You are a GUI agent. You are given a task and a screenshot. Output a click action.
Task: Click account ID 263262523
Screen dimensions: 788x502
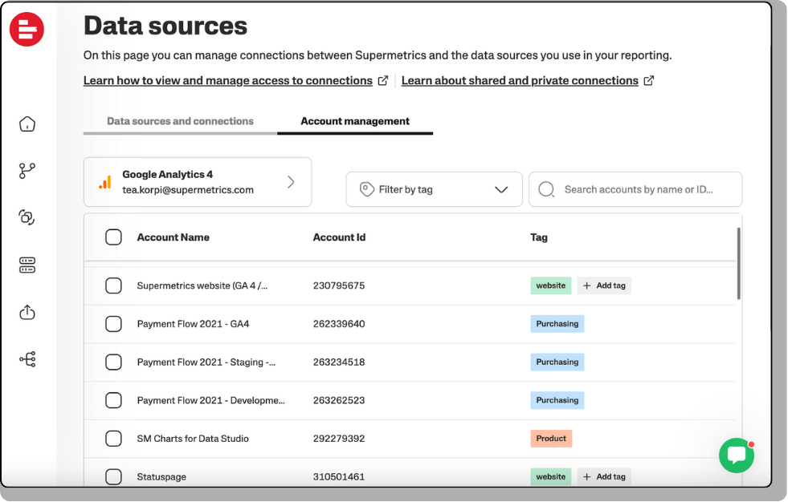(339, 400)
